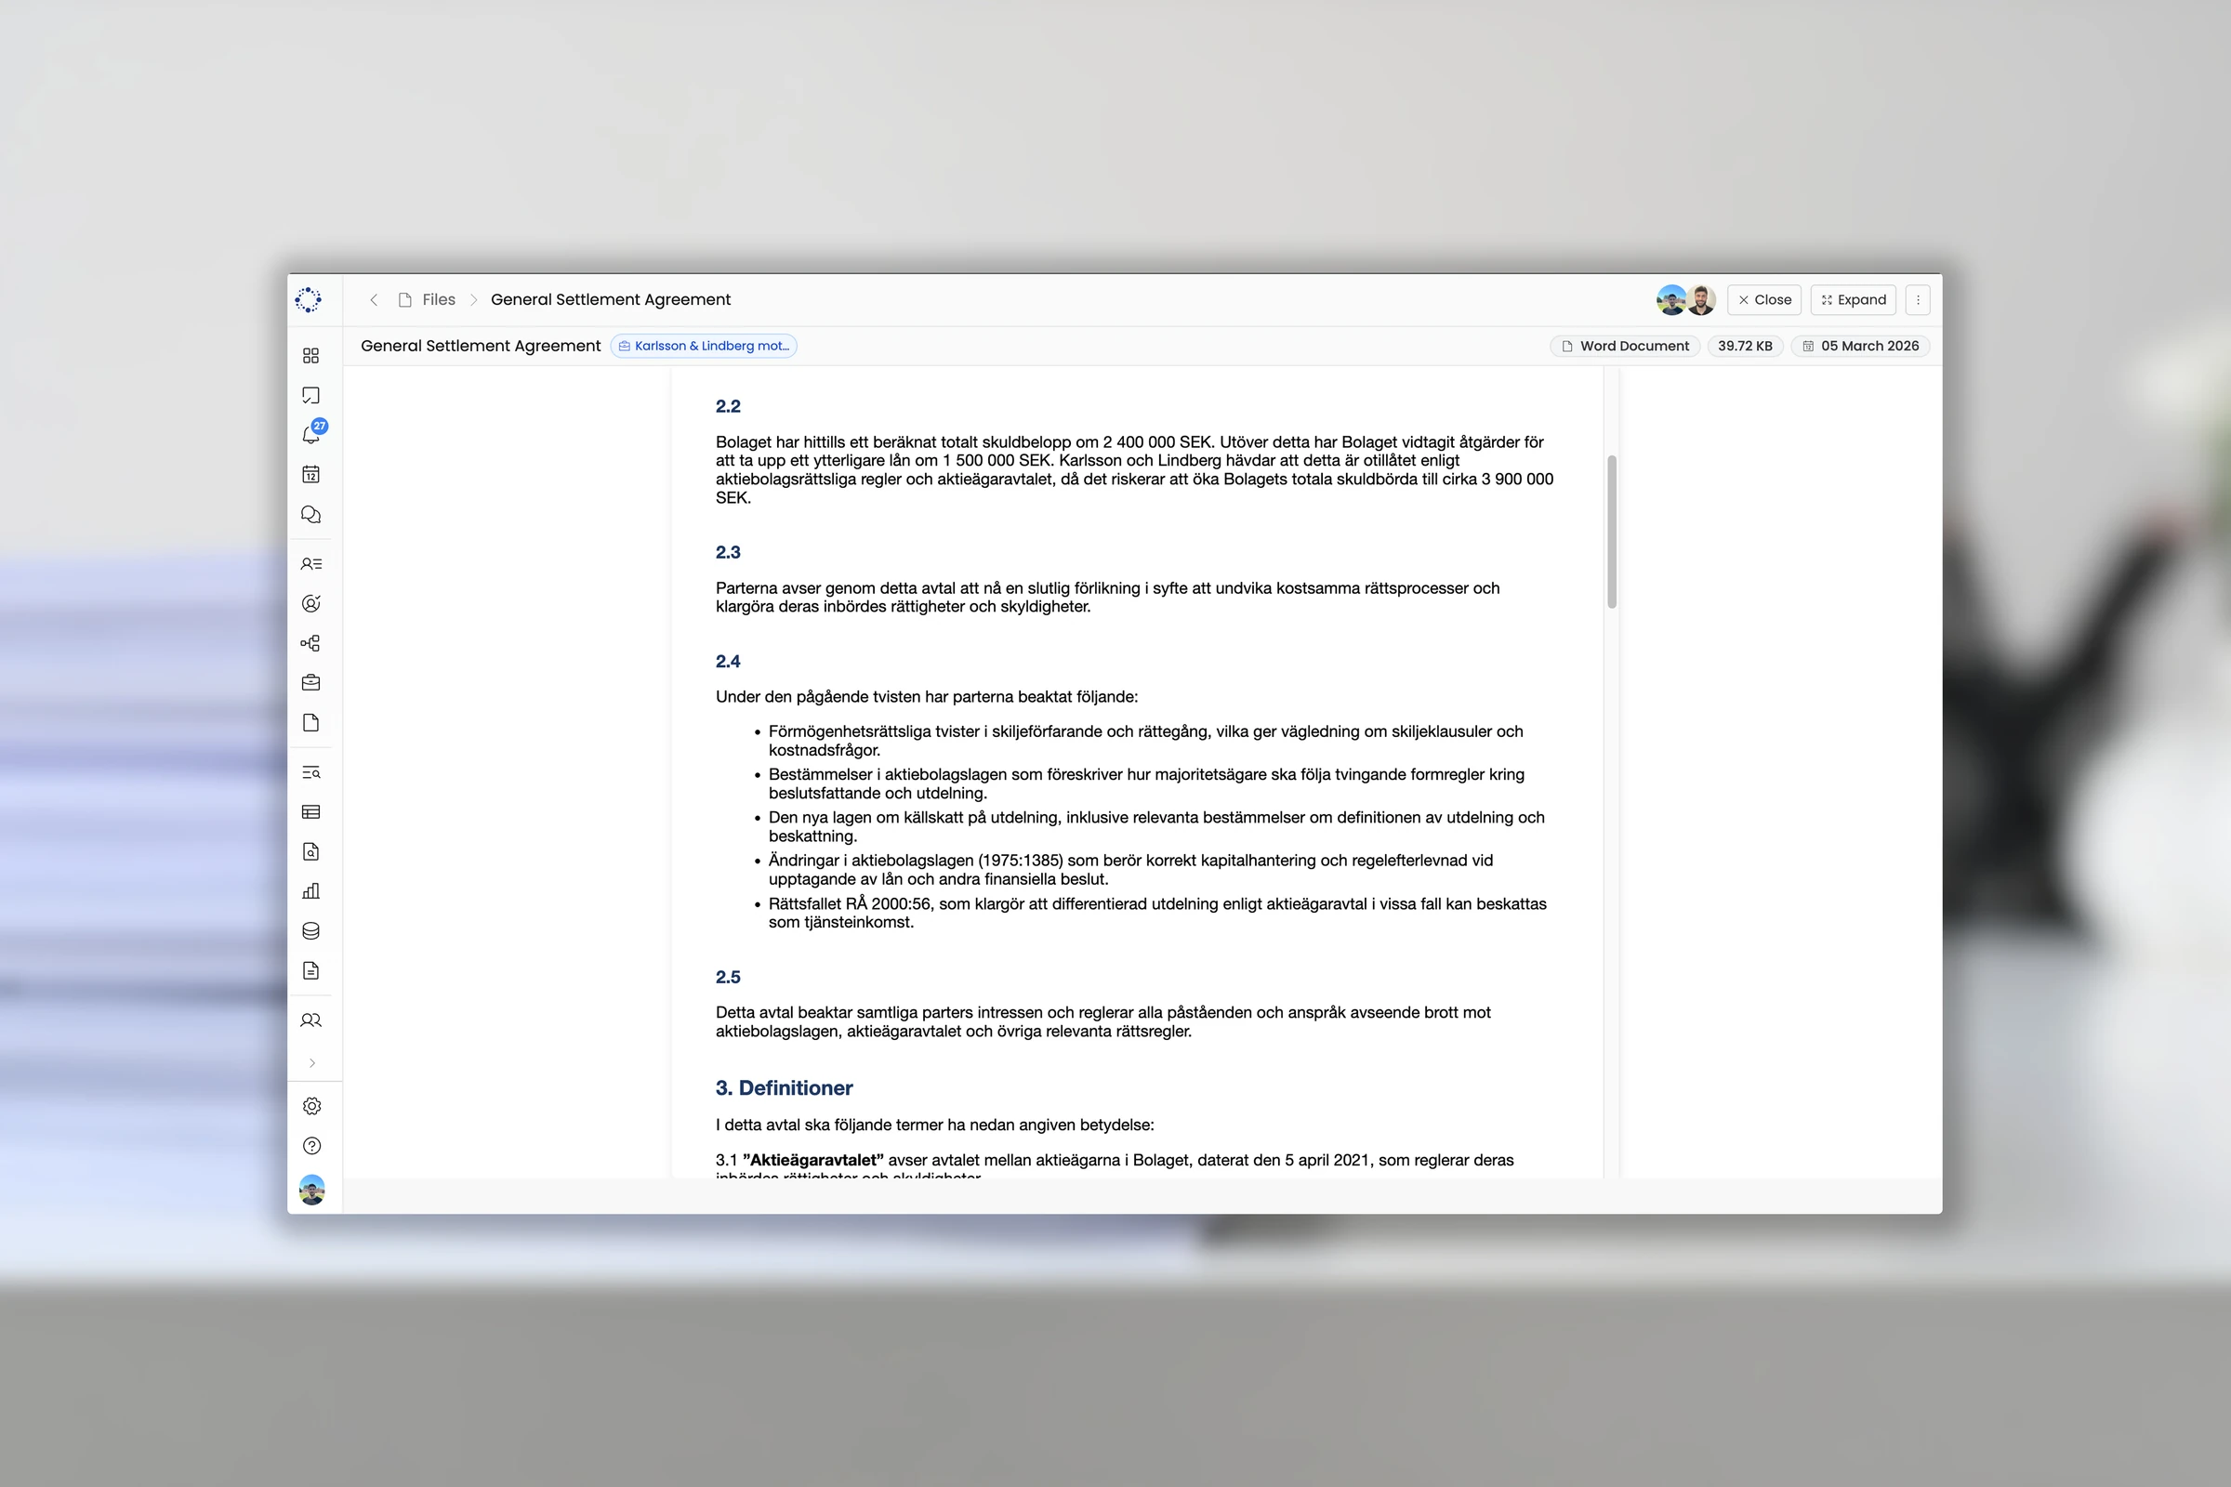Open the briefcase matters icon
The height and width of the screenshot is (1487, 2231).
tap(310, 683)
